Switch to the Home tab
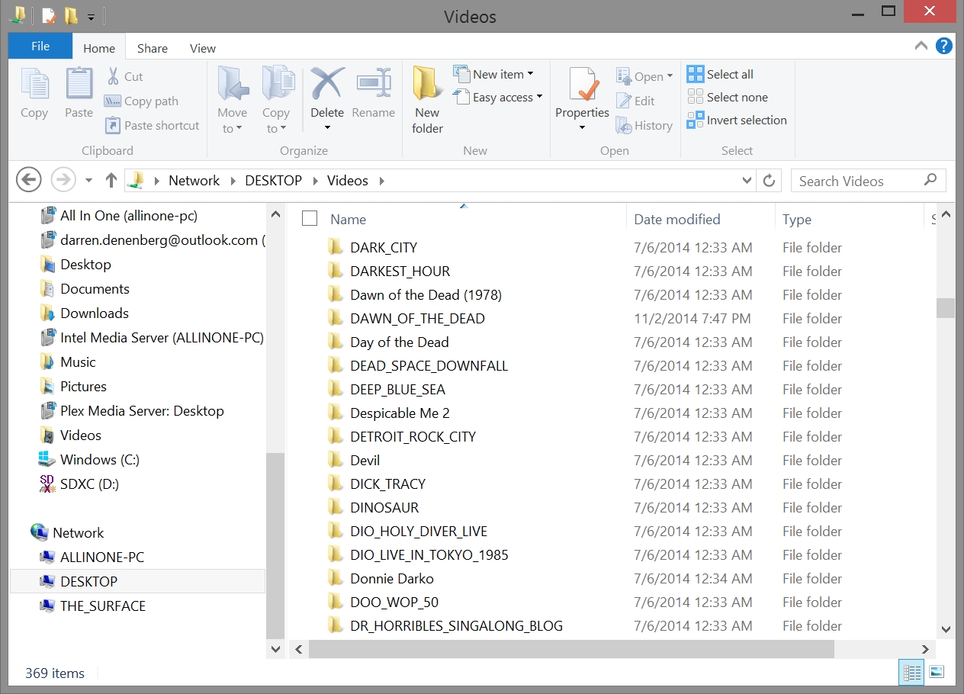Image resolution: width=964 pixels, height=694 pixels. (x=99, y=48)
